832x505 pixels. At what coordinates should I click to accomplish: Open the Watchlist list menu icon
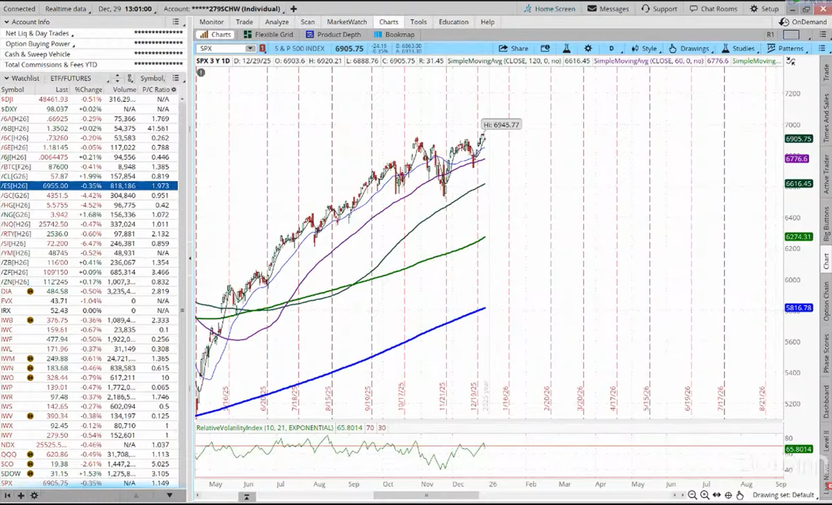click(176, 78)
